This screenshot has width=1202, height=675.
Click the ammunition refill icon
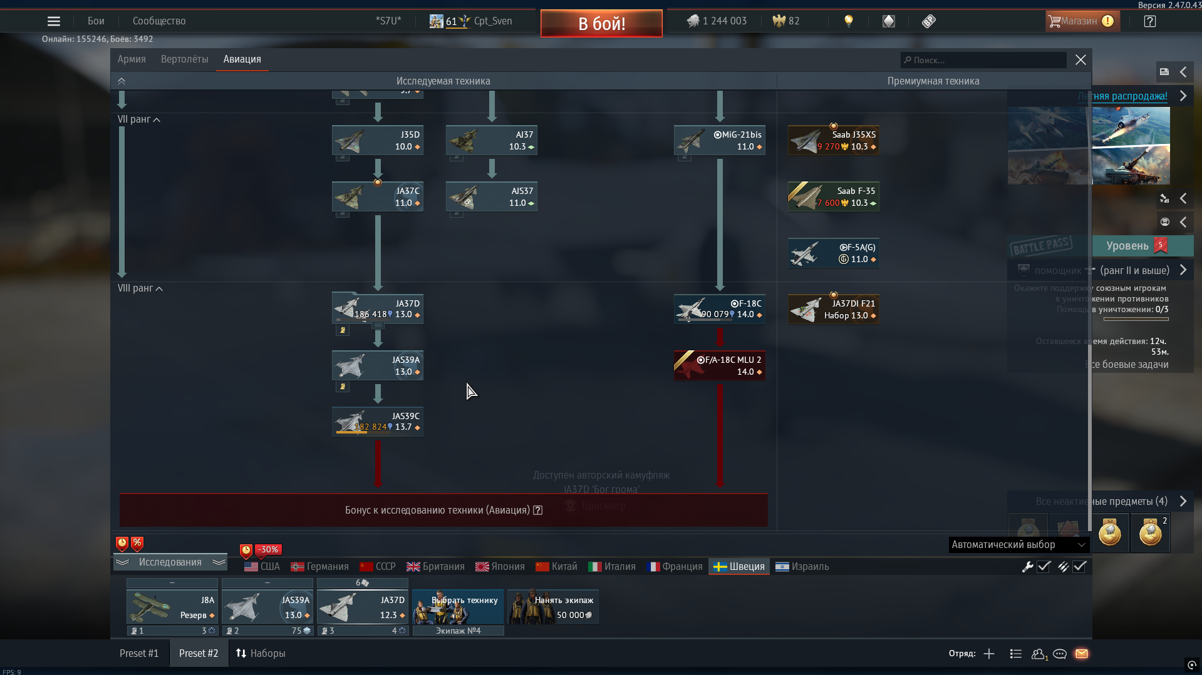(x=1064, y=567)
